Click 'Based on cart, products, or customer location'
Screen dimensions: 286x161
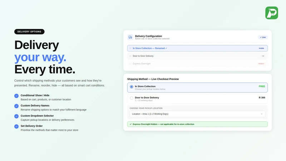coord(46,99)
